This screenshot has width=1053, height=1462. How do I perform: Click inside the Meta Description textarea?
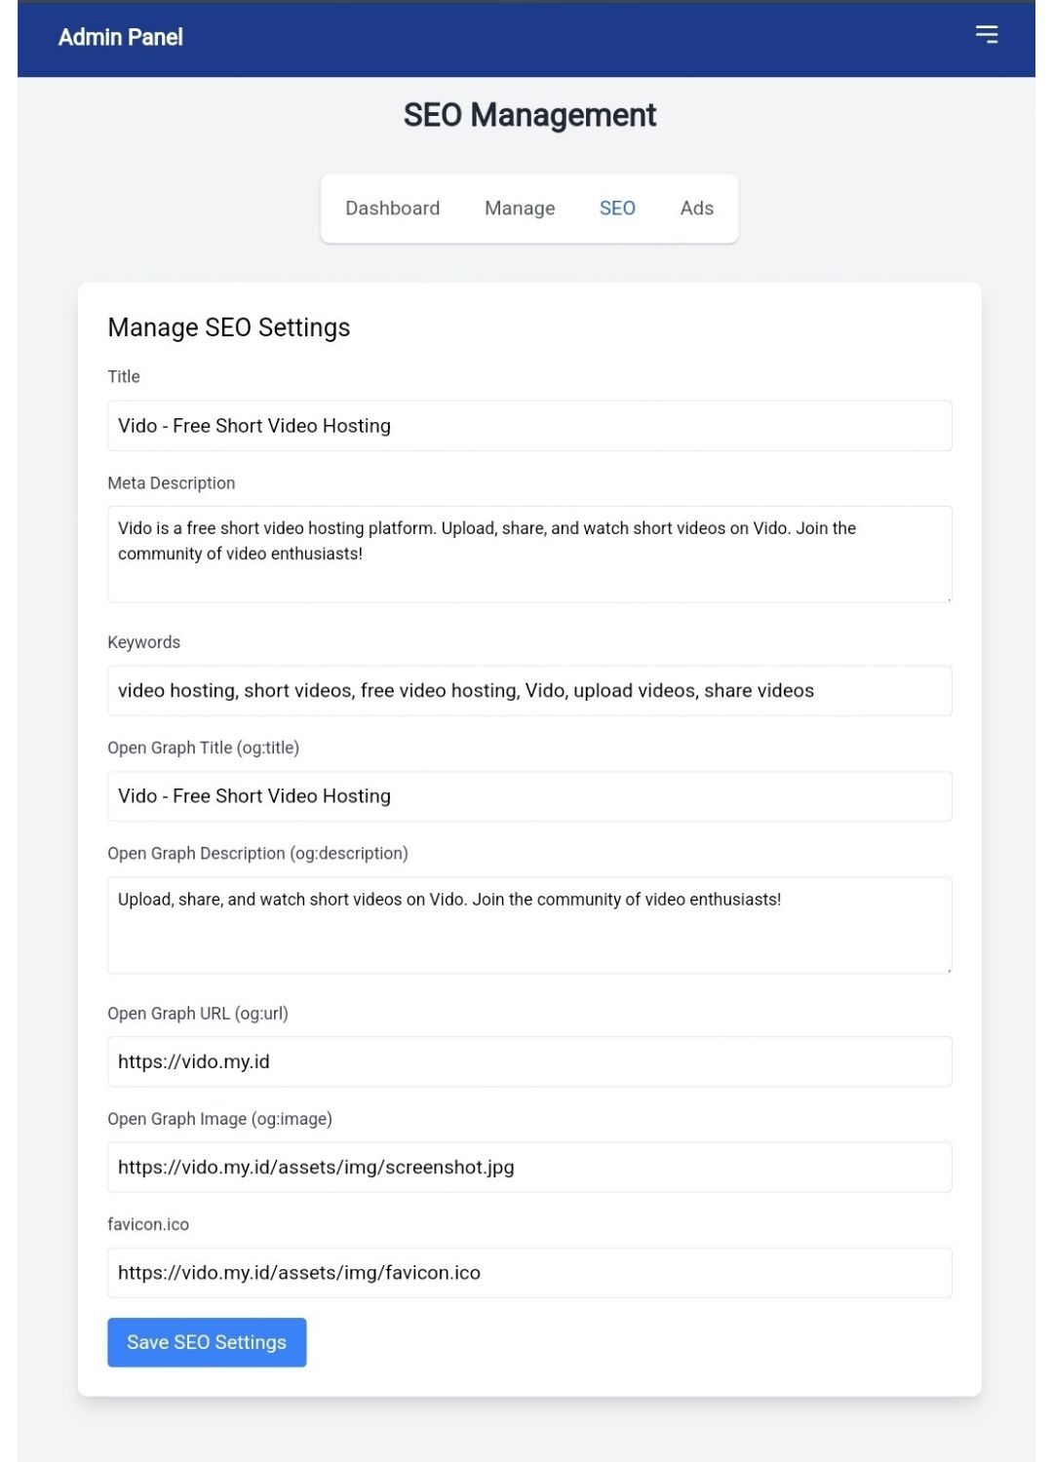[x=529, y=555]
